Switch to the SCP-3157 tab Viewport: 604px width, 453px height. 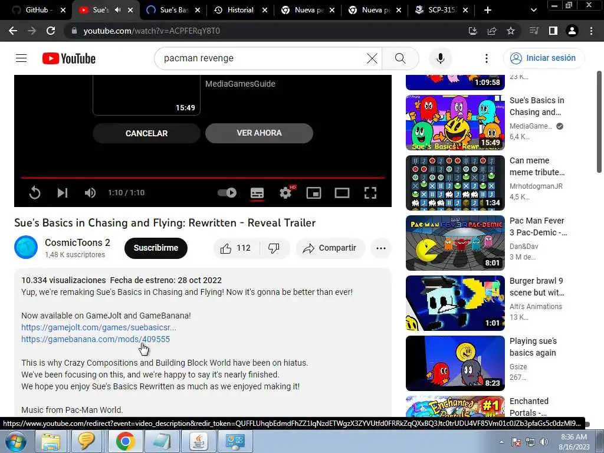click(442, 10)
